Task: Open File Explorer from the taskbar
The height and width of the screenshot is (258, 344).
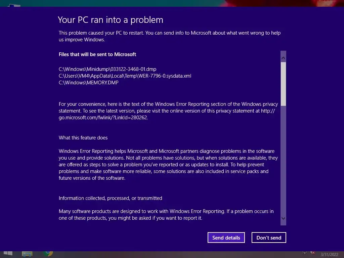Action: (27, 254)
